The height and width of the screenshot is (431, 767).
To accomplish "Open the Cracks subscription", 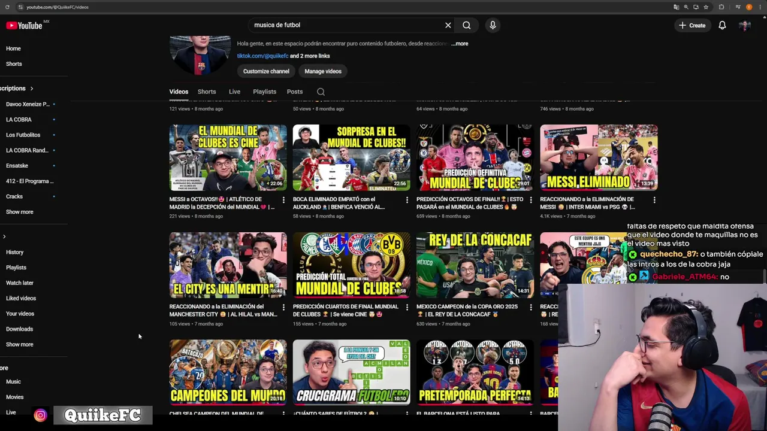I will [14, 196].
